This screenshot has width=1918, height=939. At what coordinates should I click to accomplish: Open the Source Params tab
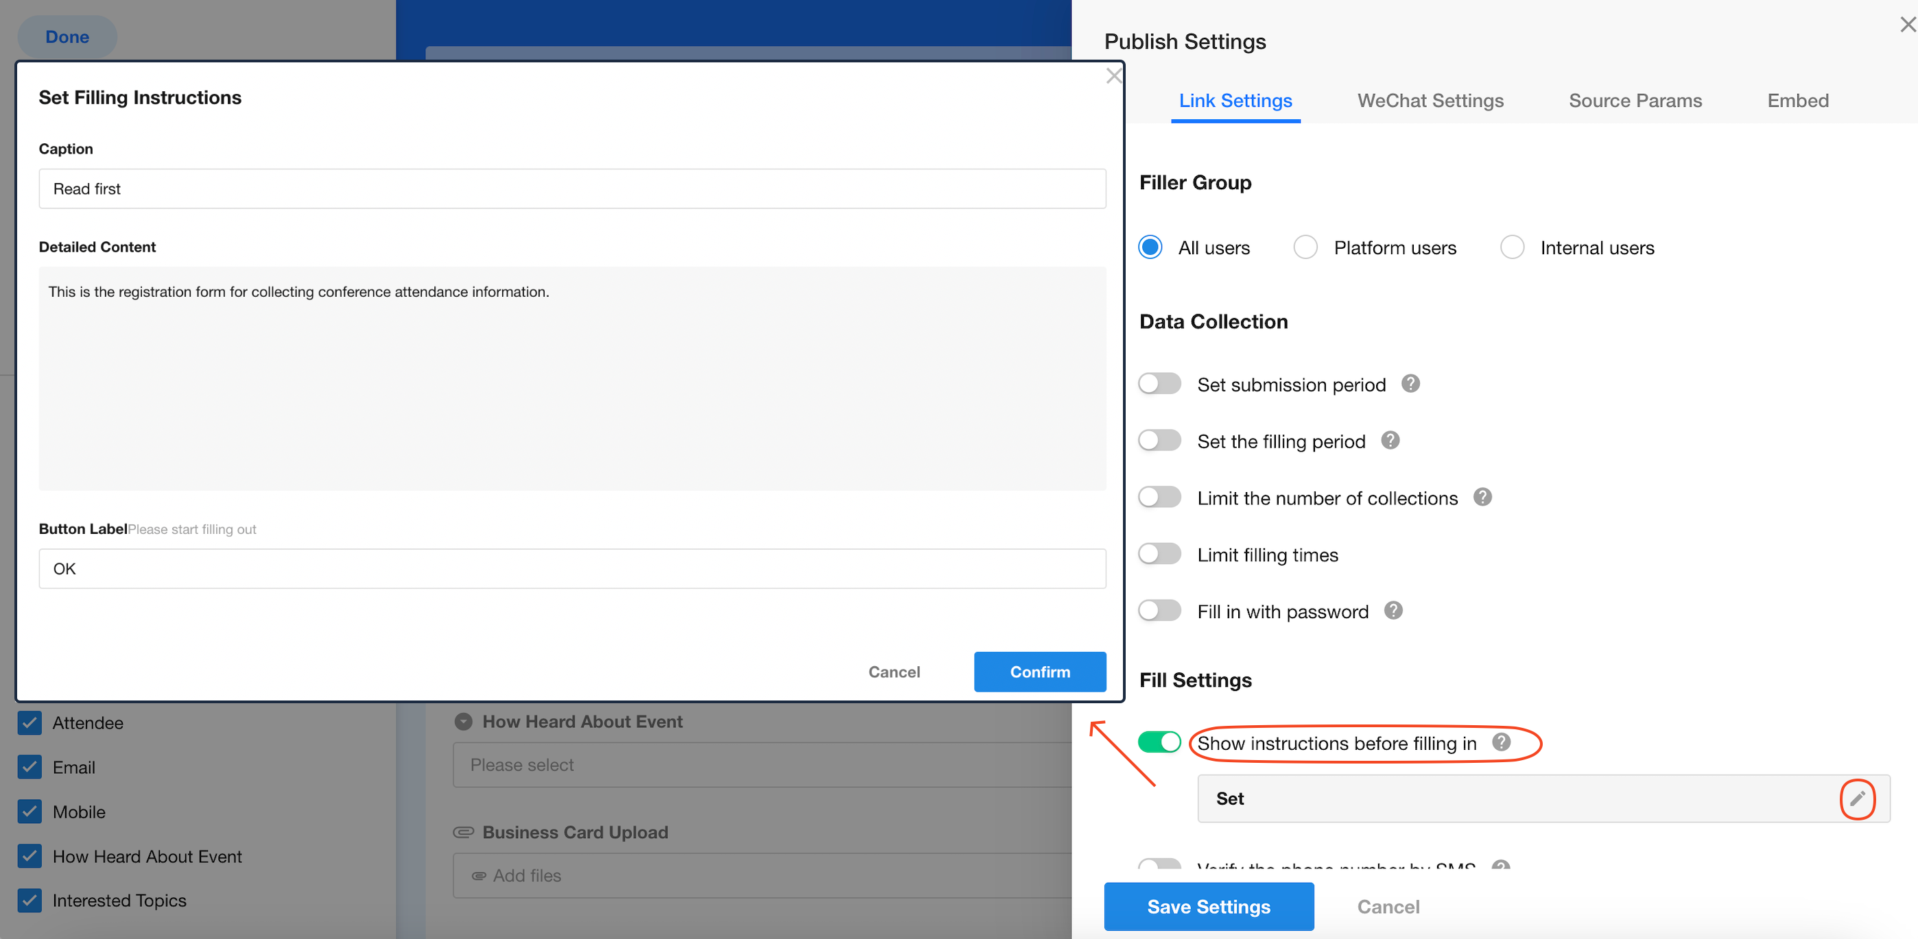click(x=1634, y=101)
